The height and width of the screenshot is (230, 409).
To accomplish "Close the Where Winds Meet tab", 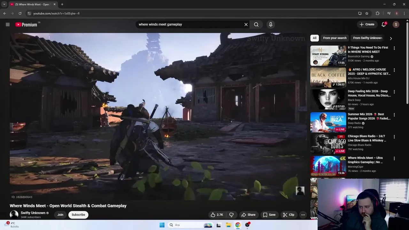I will [x=54, y=4].
